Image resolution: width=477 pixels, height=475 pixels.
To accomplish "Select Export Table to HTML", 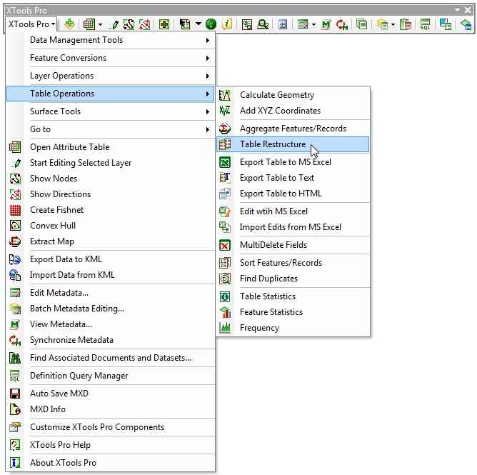I will (293, 194).
